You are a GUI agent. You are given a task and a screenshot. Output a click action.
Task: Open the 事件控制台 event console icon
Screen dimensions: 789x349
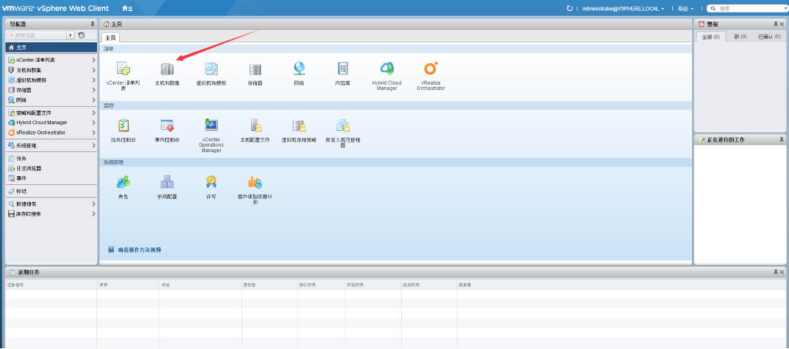coord(167,125)
